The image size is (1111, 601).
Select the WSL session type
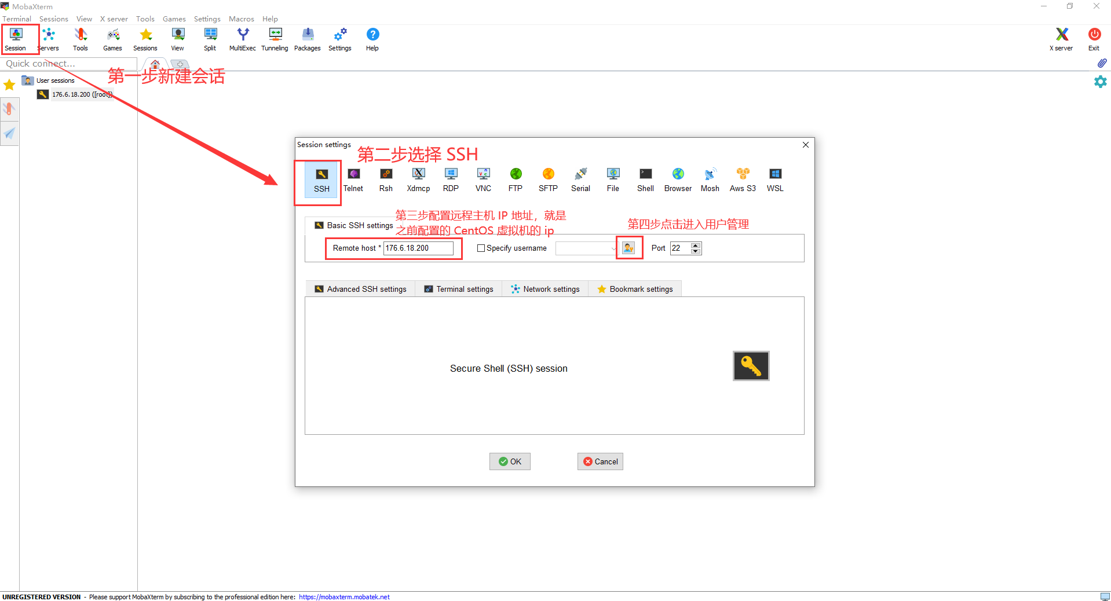[x=775, y=180]
